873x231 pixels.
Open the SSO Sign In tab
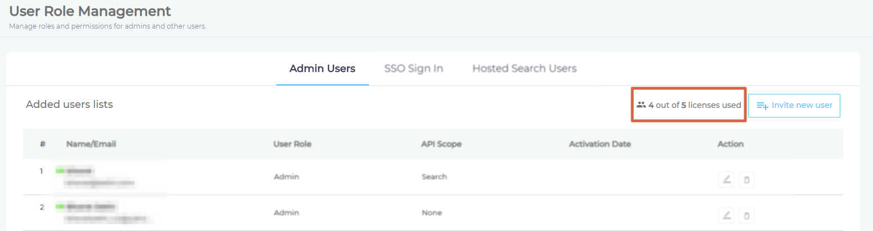413,69
